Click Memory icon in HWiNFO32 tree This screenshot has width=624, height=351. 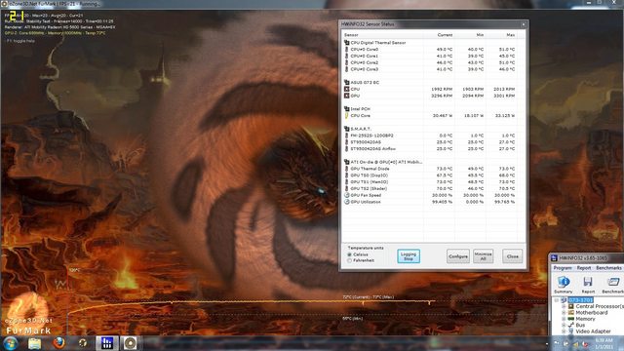coord(571,319)
